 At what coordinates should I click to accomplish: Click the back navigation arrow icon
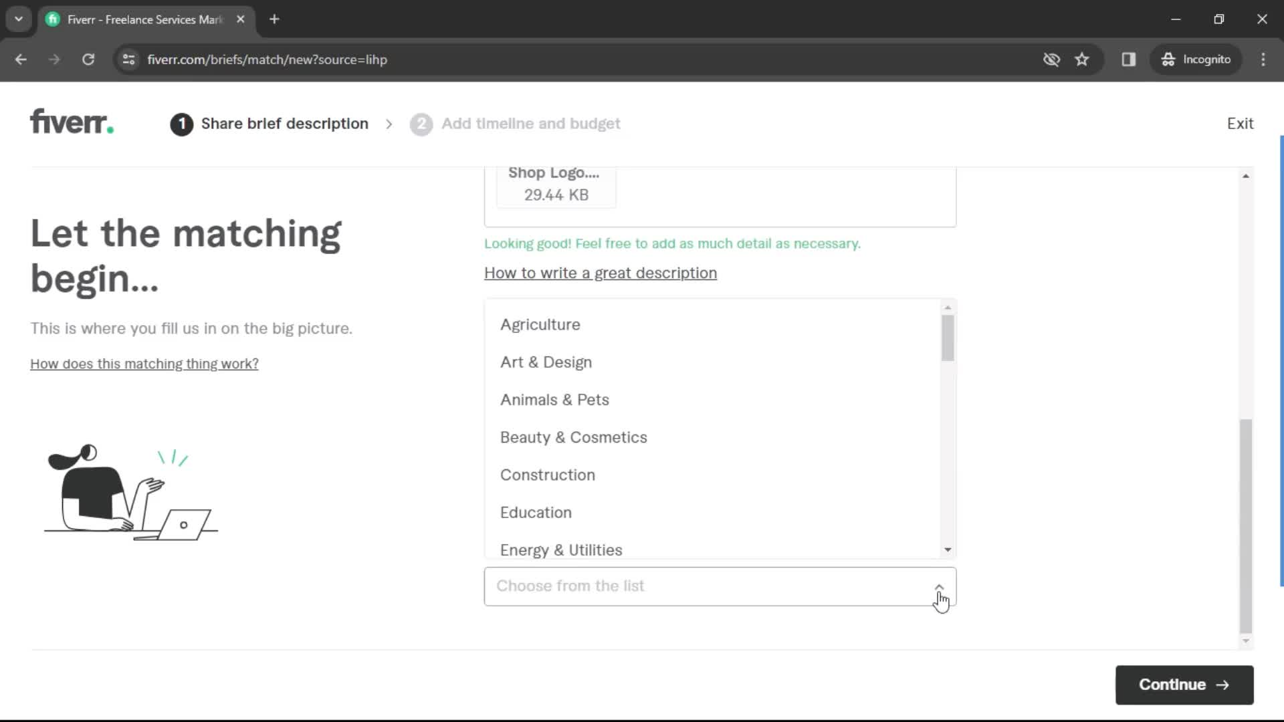click(21, 60)
